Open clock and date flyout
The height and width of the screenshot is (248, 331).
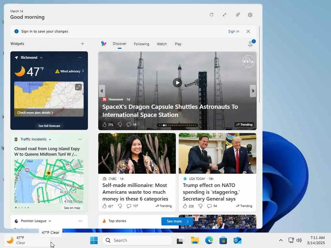316,240
